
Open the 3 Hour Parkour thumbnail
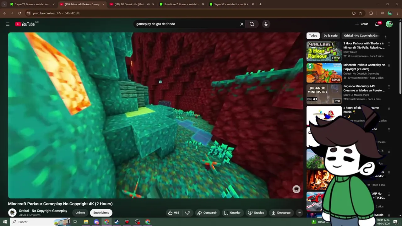(324, 51)
